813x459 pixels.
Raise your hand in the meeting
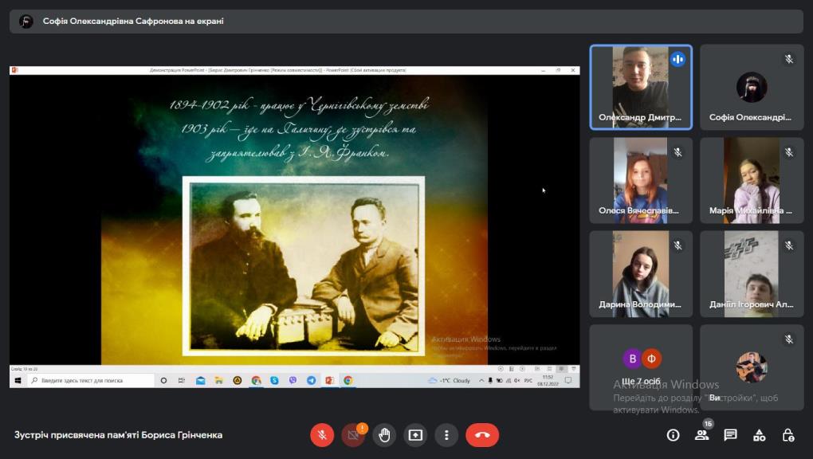tap(384, 435)
